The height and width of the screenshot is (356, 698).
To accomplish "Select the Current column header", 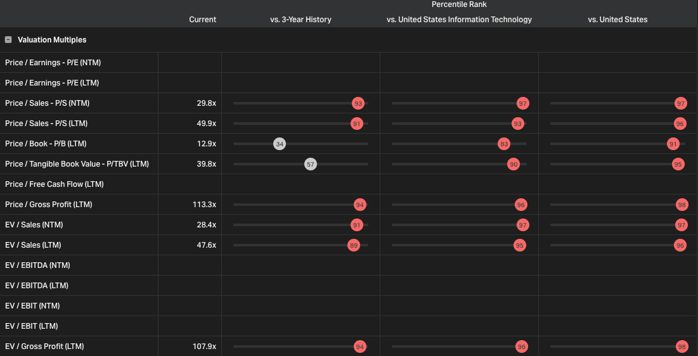I will [202, 20].
